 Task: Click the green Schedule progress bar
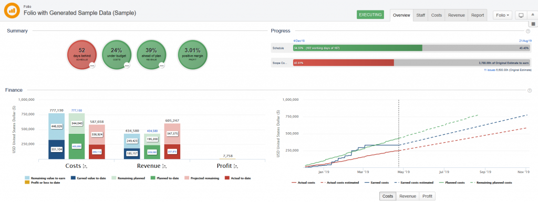(x=357, y=48)
